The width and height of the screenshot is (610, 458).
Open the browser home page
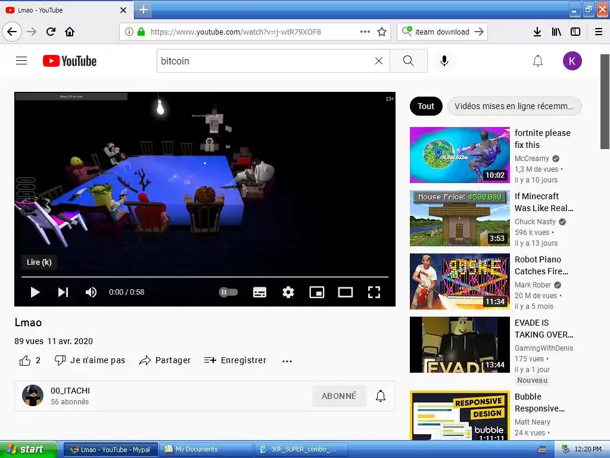[70, 32]
